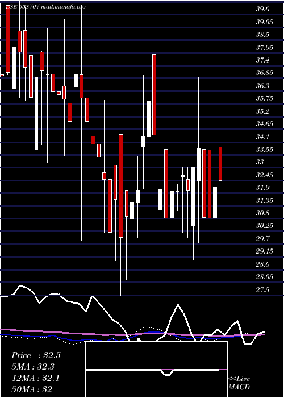The image size is (284, 398).
Task: Click the 37.4 price axis label
Action: (x=262, y=60)
